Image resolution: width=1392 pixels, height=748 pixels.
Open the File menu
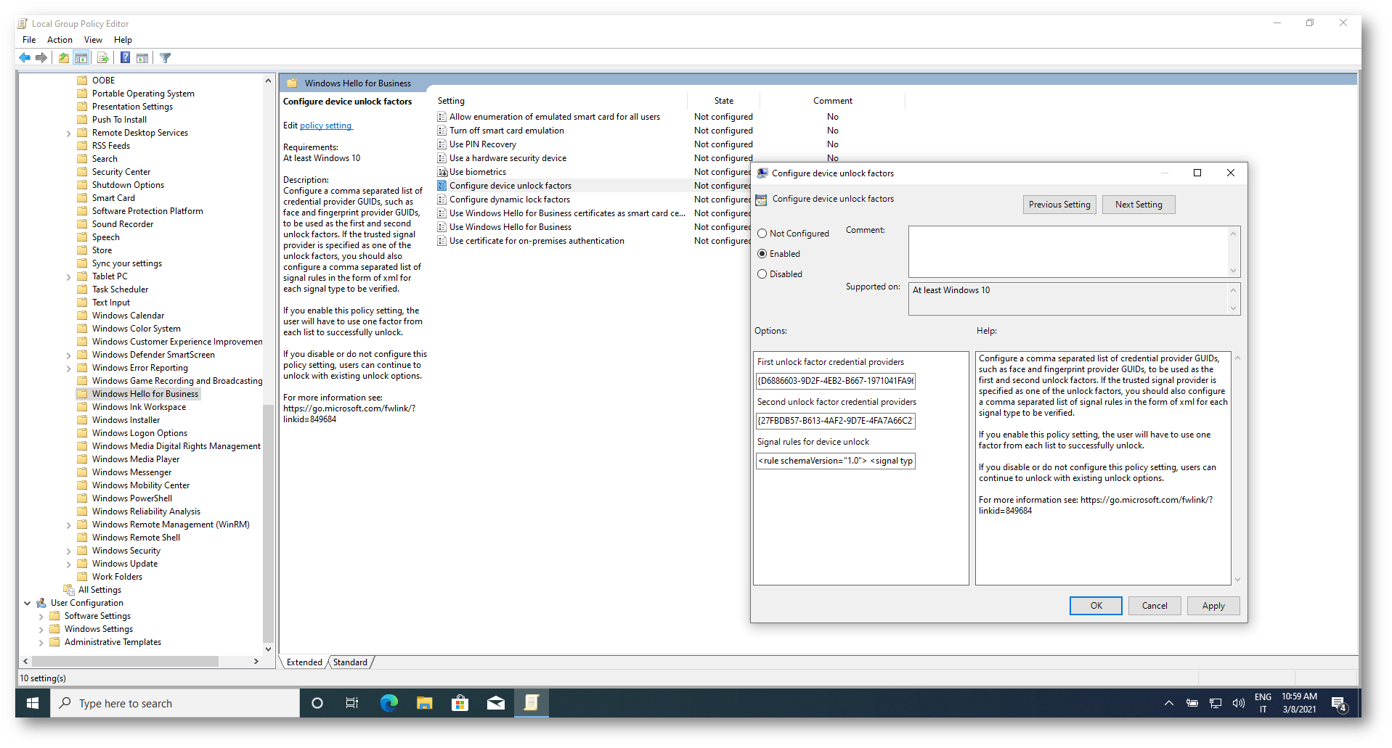(x=29, y=40)
